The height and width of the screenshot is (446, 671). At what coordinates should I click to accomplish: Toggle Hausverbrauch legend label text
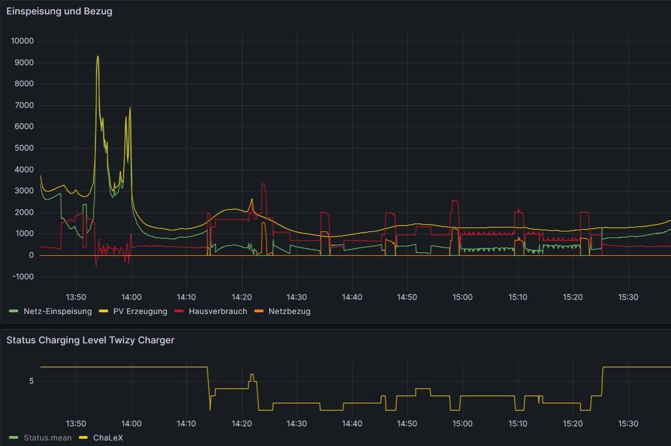218,311
